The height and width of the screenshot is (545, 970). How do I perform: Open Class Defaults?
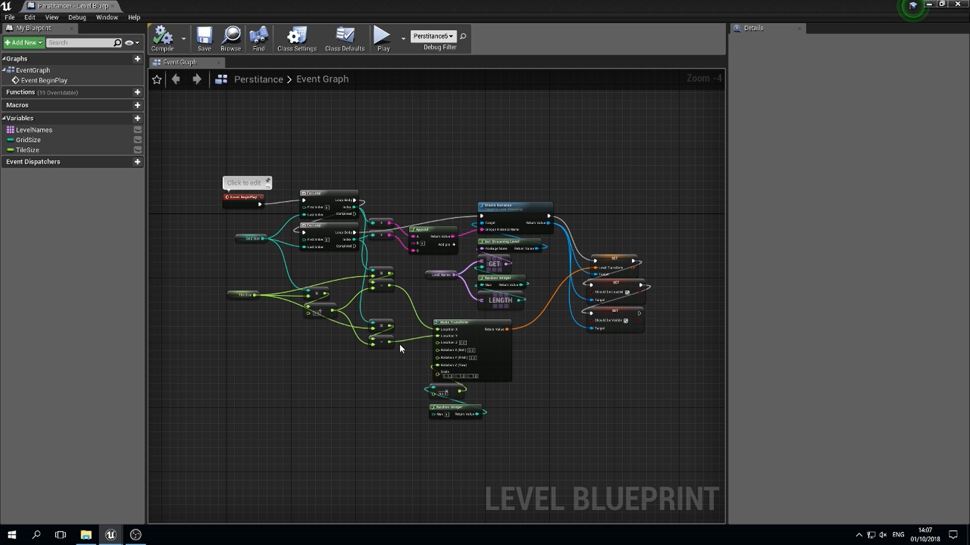345,36
